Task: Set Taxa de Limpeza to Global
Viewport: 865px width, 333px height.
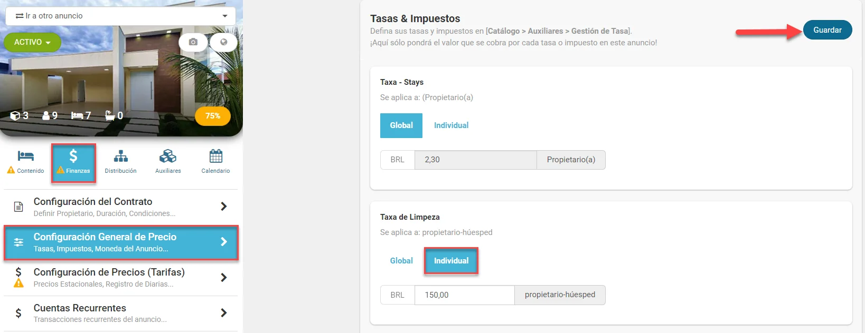Action: click(x=401, y=261)
